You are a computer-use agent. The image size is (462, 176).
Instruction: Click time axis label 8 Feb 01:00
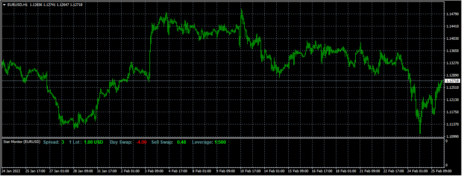pyautogui.click(x=202, y=172)
